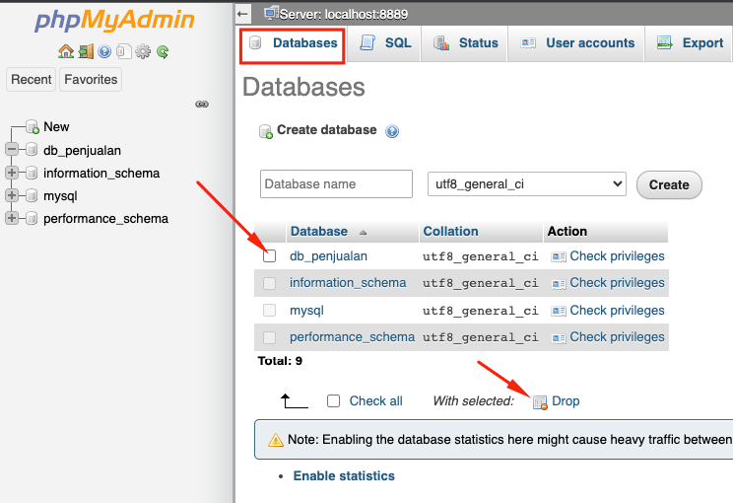Show Favorites tables list
This screenshot has height=503, width=733.
point(91,80)
